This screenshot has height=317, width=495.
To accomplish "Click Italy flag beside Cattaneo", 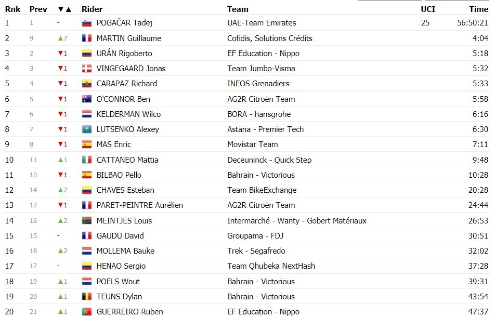I will [87, 160].
